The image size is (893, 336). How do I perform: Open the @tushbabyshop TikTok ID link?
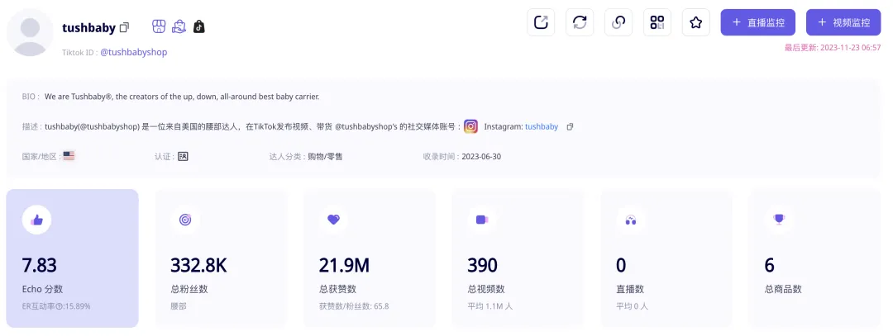point(134,52)
